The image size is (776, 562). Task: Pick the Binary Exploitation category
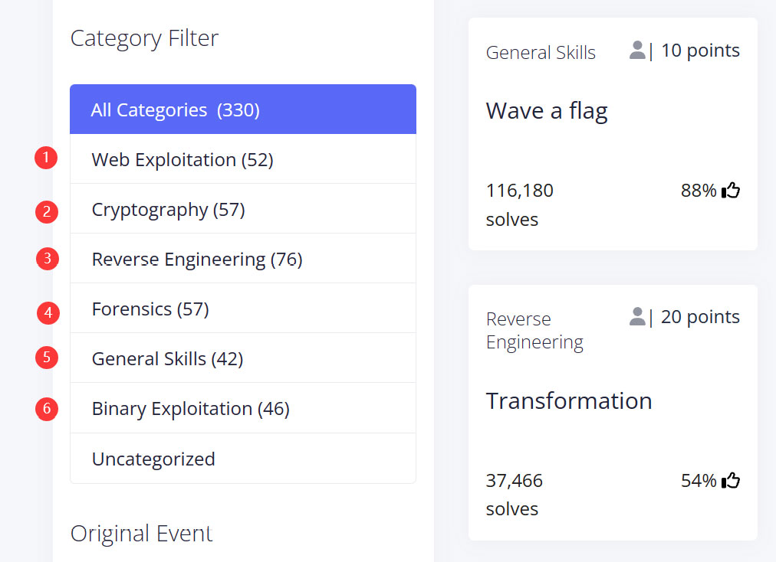tap(190, 409)
